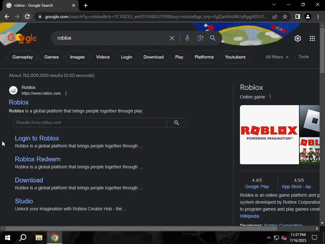Submit search with the blue magnifier icon
Image resolution: width=325 pixels, height=244 pixels.
pyautogui.click(x=213, y=38)
